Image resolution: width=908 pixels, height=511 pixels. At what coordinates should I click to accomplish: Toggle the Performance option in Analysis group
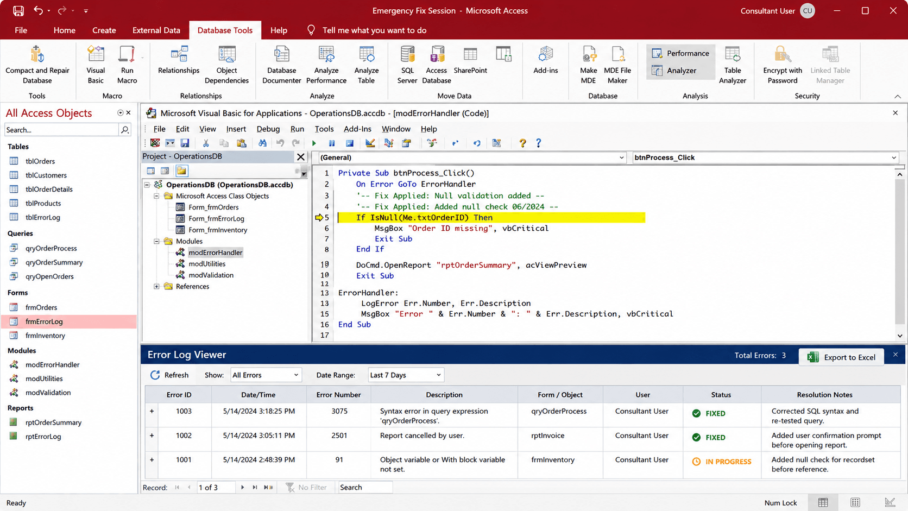click(680, 53)
